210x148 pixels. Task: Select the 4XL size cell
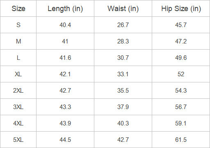18,123
